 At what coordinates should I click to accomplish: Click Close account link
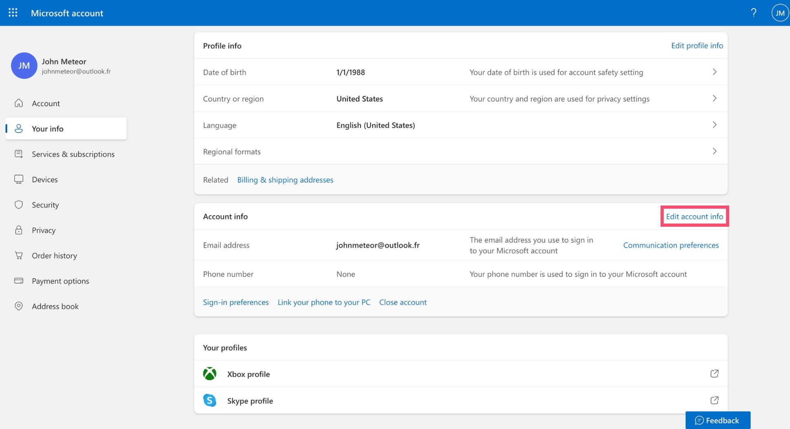pos(403,302)
